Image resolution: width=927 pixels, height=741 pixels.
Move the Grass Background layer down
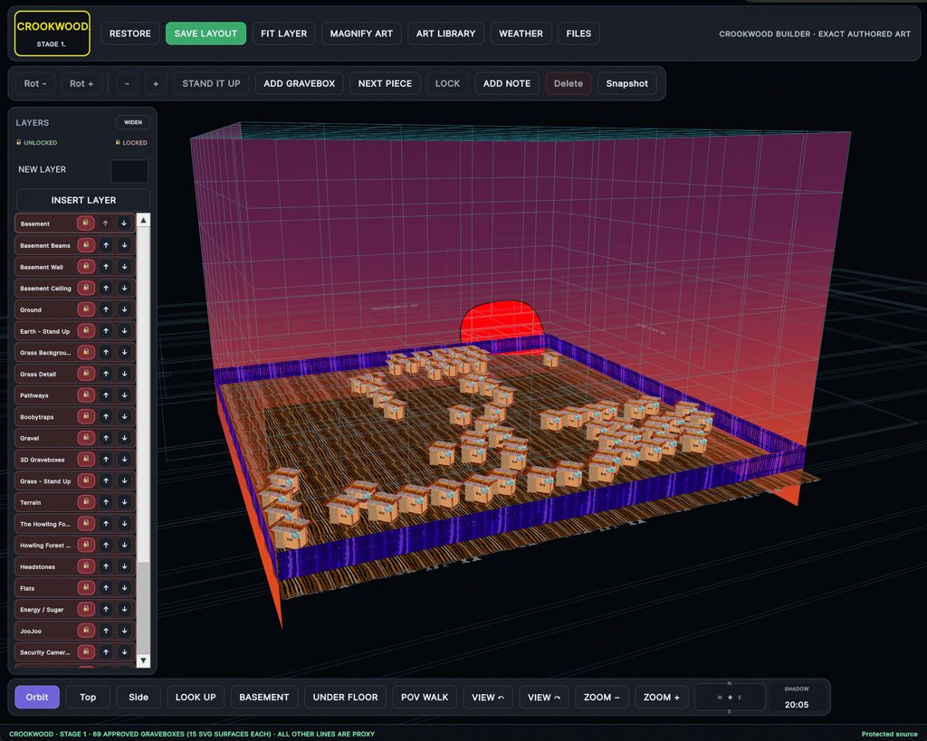pos(124,352)
